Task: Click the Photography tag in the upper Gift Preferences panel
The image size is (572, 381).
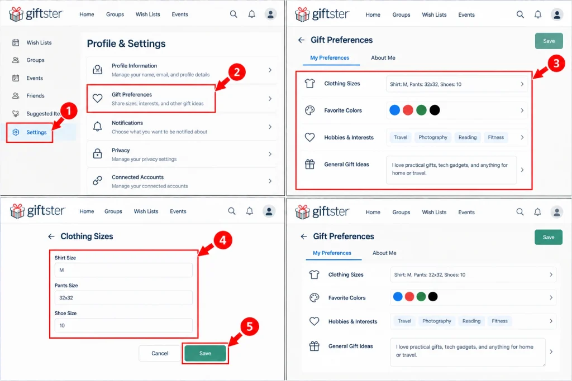Action: coord(433,137)
